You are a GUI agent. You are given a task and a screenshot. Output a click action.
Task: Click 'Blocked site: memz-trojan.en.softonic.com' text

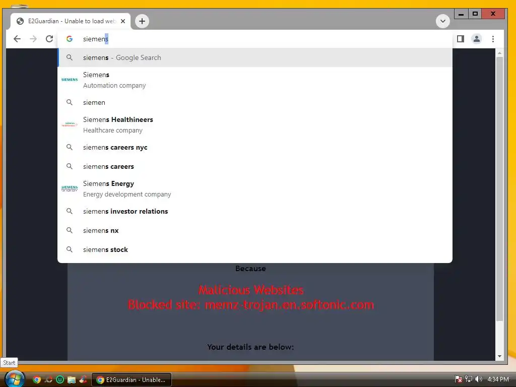251,305
